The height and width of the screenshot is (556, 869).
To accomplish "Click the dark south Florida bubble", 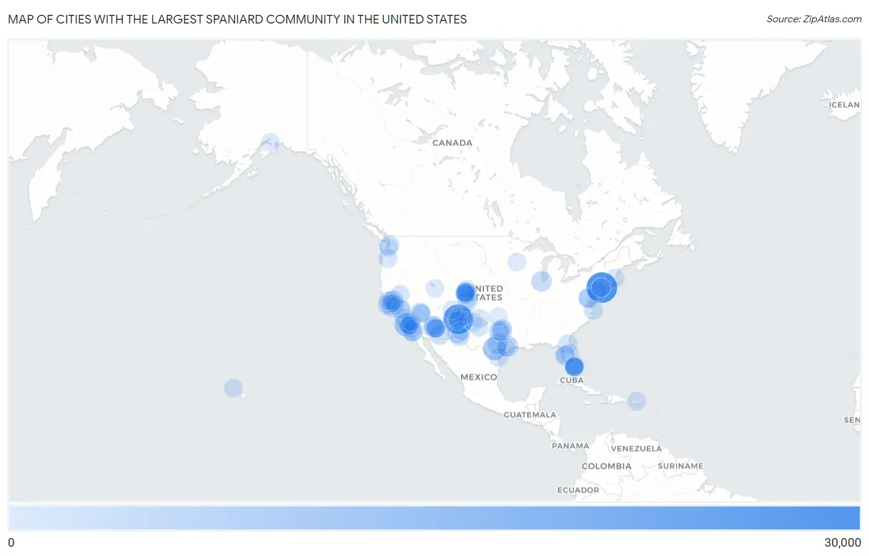I will [574, 367].
